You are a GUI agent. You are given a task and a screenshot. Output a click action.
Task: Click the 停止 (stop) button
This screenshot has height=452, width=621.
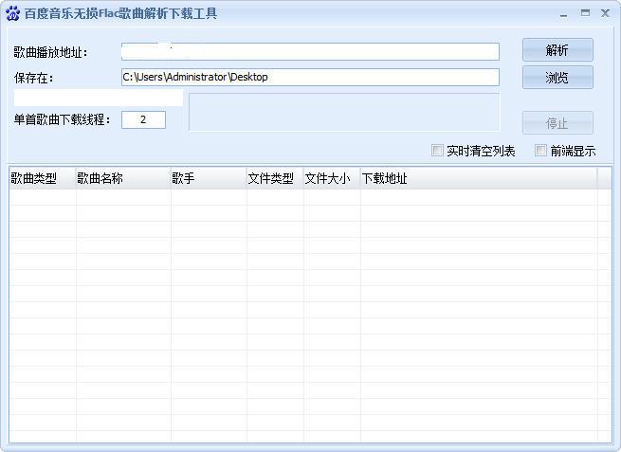pos(557,123)
